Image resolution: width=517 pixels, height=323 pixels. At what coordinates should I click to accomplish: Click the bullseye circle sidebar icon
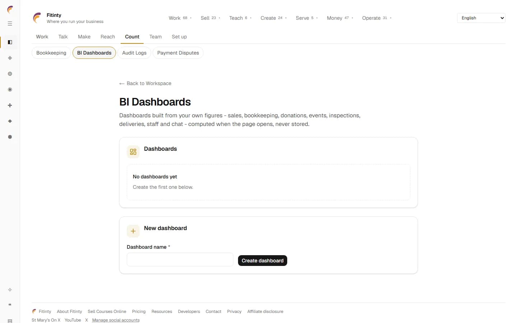point(10,90)
